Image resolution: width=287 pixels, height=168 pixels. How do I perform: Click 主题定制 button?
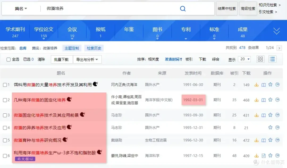coord(72,48)
